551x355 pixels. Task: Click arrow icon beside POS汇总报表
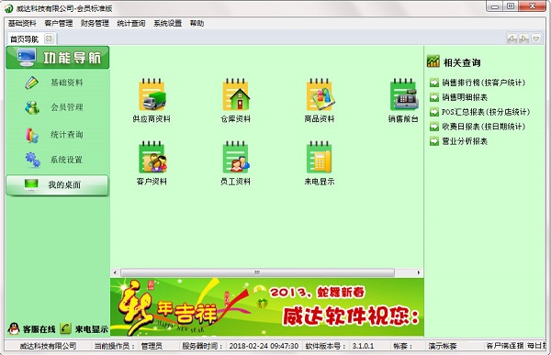pyautogui.click(x=434, y=112)
